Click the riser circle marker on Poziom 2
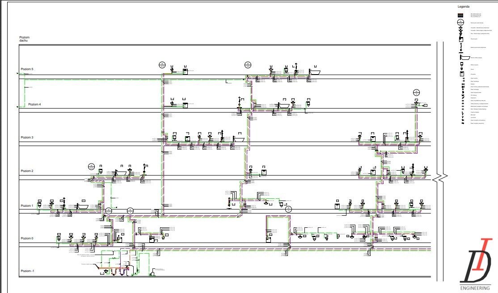498x293 pixels. [x=91, y=166]
